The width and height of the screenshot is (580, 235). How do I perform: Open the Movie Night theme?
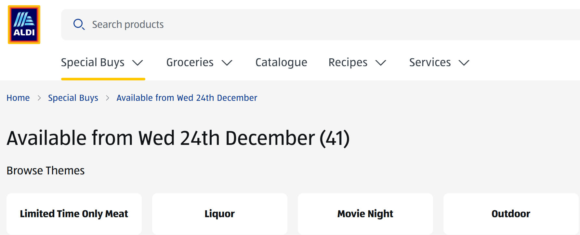pos(365,214)
